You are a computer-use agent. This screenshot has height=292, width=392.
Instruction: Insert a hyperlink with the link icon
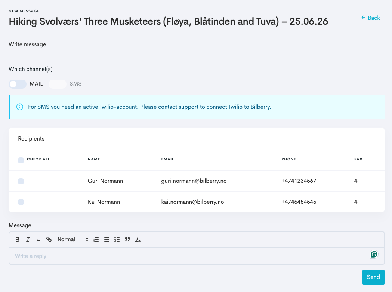49,239
